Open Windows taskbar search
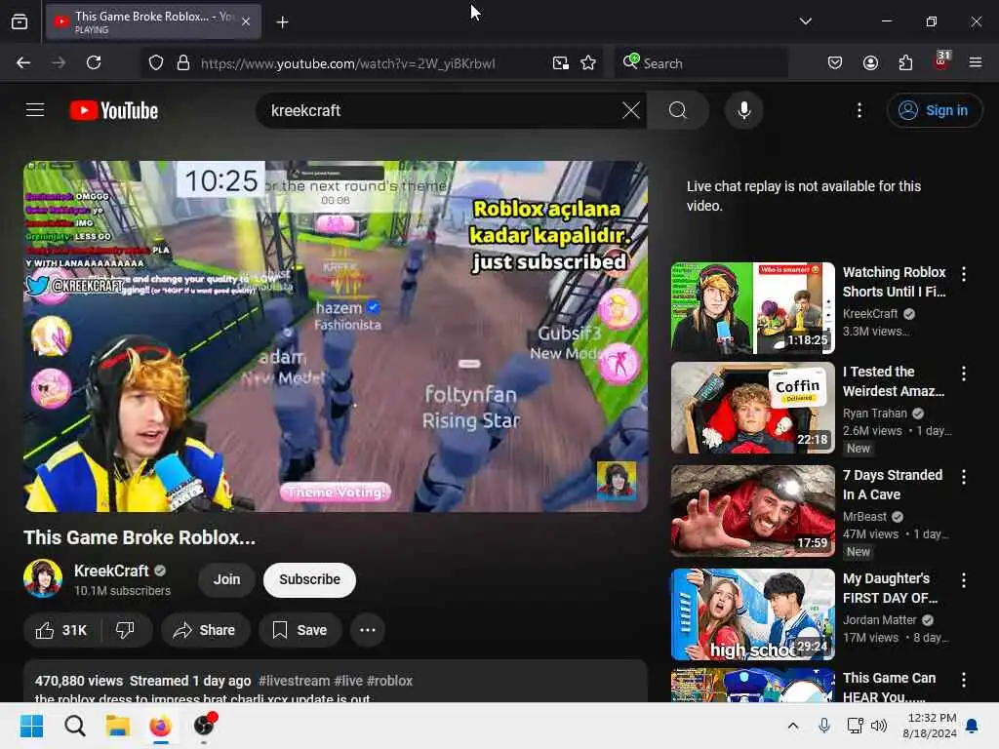The width and height of the screenshot is (999, 749). point(74,726)
